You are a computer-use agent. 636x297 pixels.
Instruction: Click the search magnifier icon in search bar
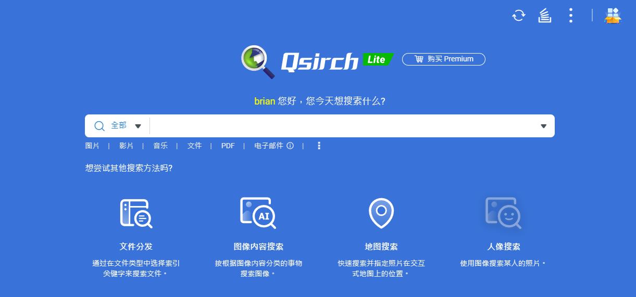(x=99, y=126)
